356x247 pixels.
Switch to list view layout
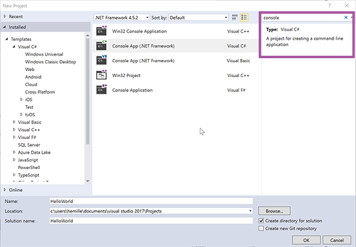244,17
